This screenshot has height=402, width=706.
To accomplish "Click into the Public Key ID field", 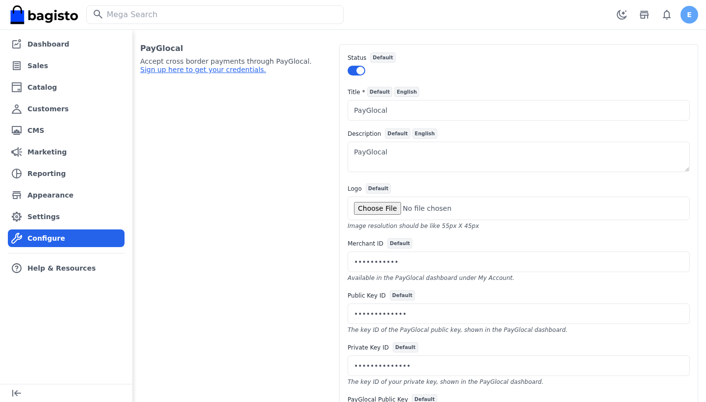I will pyautogui.click(x=519, y=314).
